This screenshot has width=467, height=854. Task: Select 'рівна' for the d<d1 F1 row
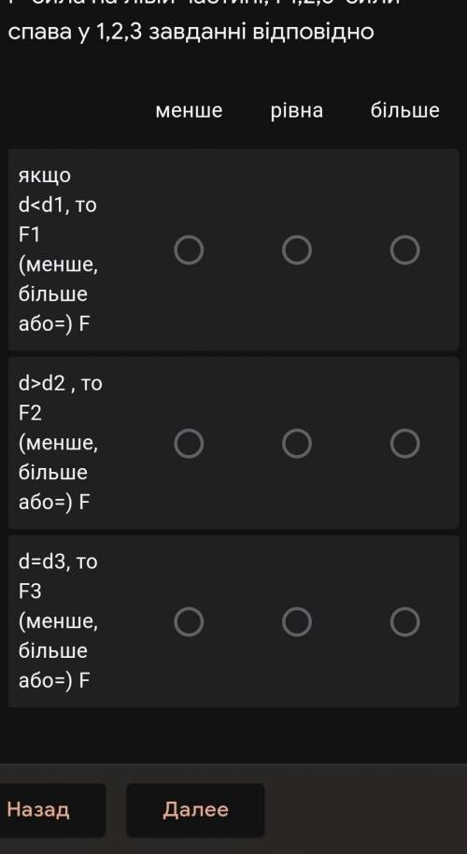click(297, 250)
